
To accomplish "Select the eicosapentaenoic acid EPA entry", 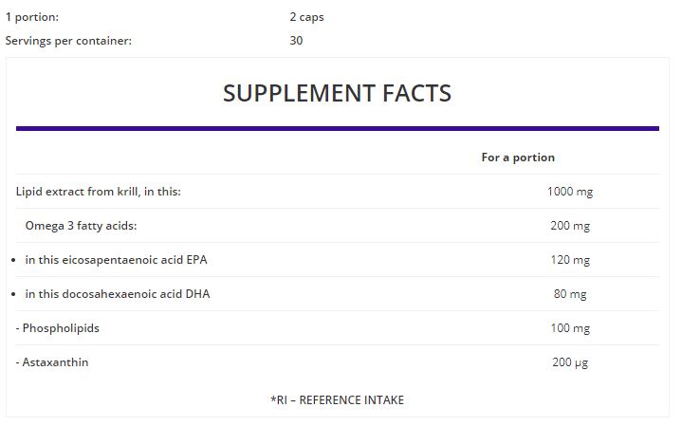I will point(116,260).
